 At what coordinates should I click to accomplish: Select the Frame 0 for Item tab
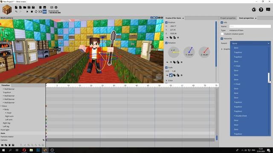pyautogui.click(x=173, y=18)
